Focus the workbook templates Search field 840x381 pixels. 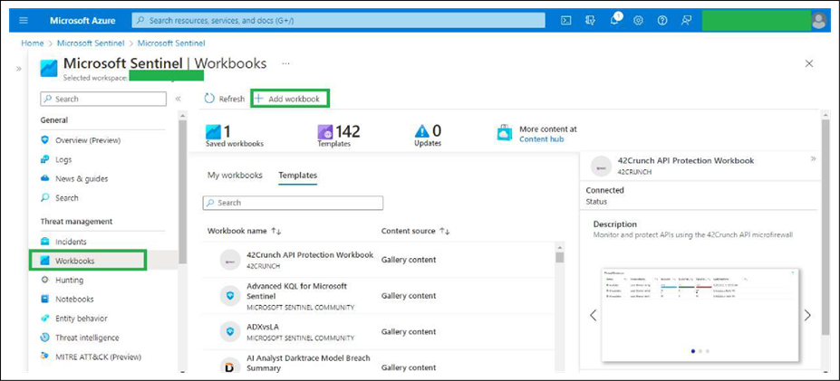tap(293, 203)
